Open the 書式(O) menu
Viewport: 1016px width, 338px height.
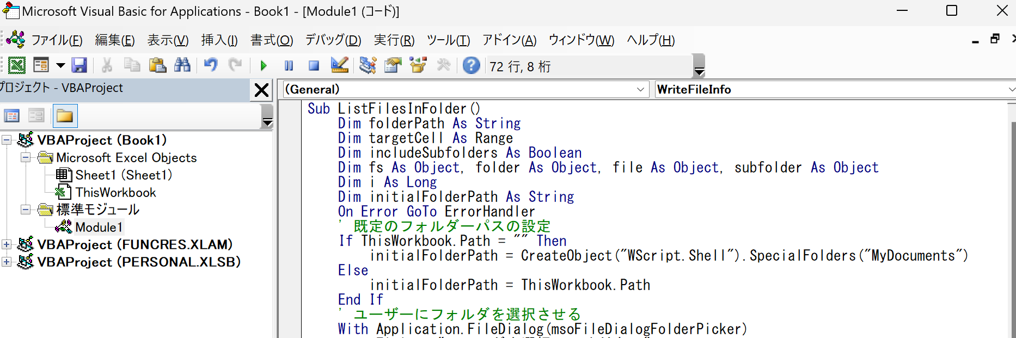click(272, 40)
